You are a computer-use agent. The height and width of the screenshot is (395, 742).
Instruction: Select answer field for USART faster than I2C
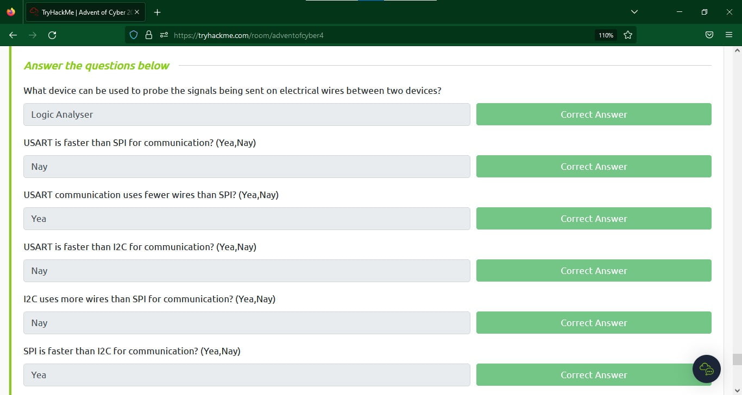click(247, 271)
